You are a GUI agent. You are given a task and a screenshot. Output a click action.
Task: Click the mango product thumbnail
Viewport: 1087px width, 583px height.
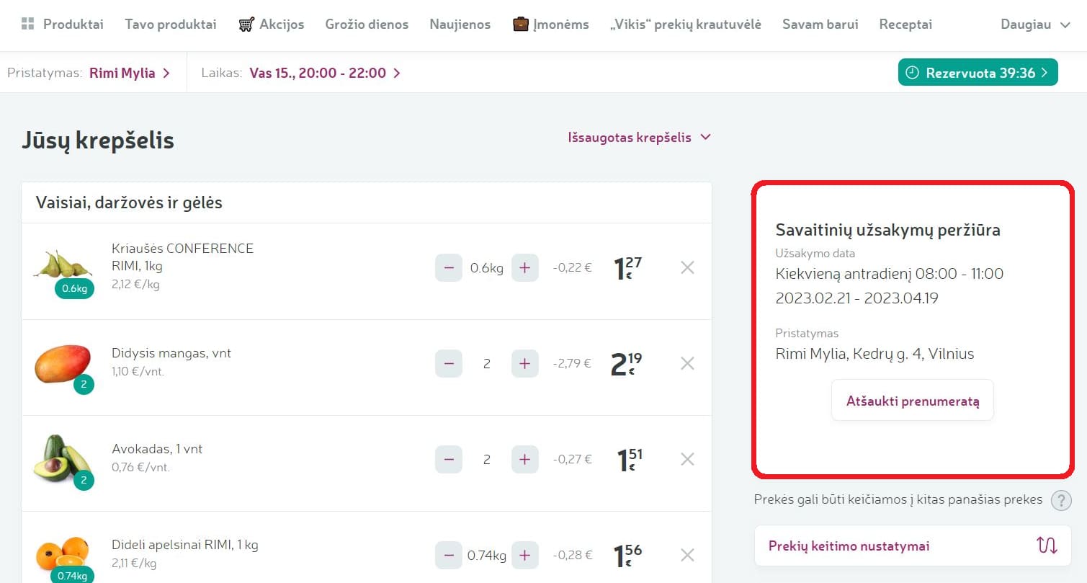coord(63,364)
